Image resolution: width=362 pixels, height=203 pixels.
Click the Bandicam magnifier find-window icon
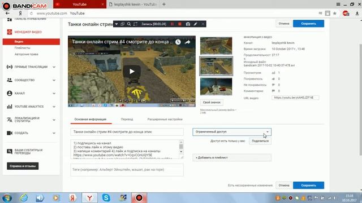click(129, 24)
